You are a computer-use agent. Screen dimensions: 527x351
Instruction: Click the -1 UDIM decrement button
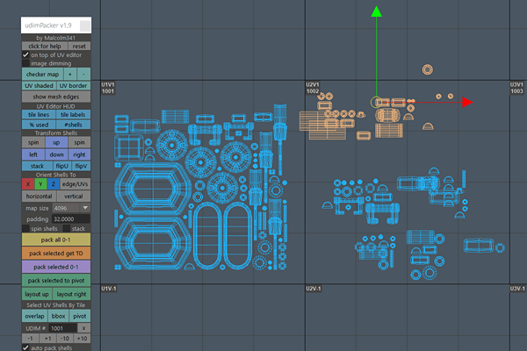point(29,338)
